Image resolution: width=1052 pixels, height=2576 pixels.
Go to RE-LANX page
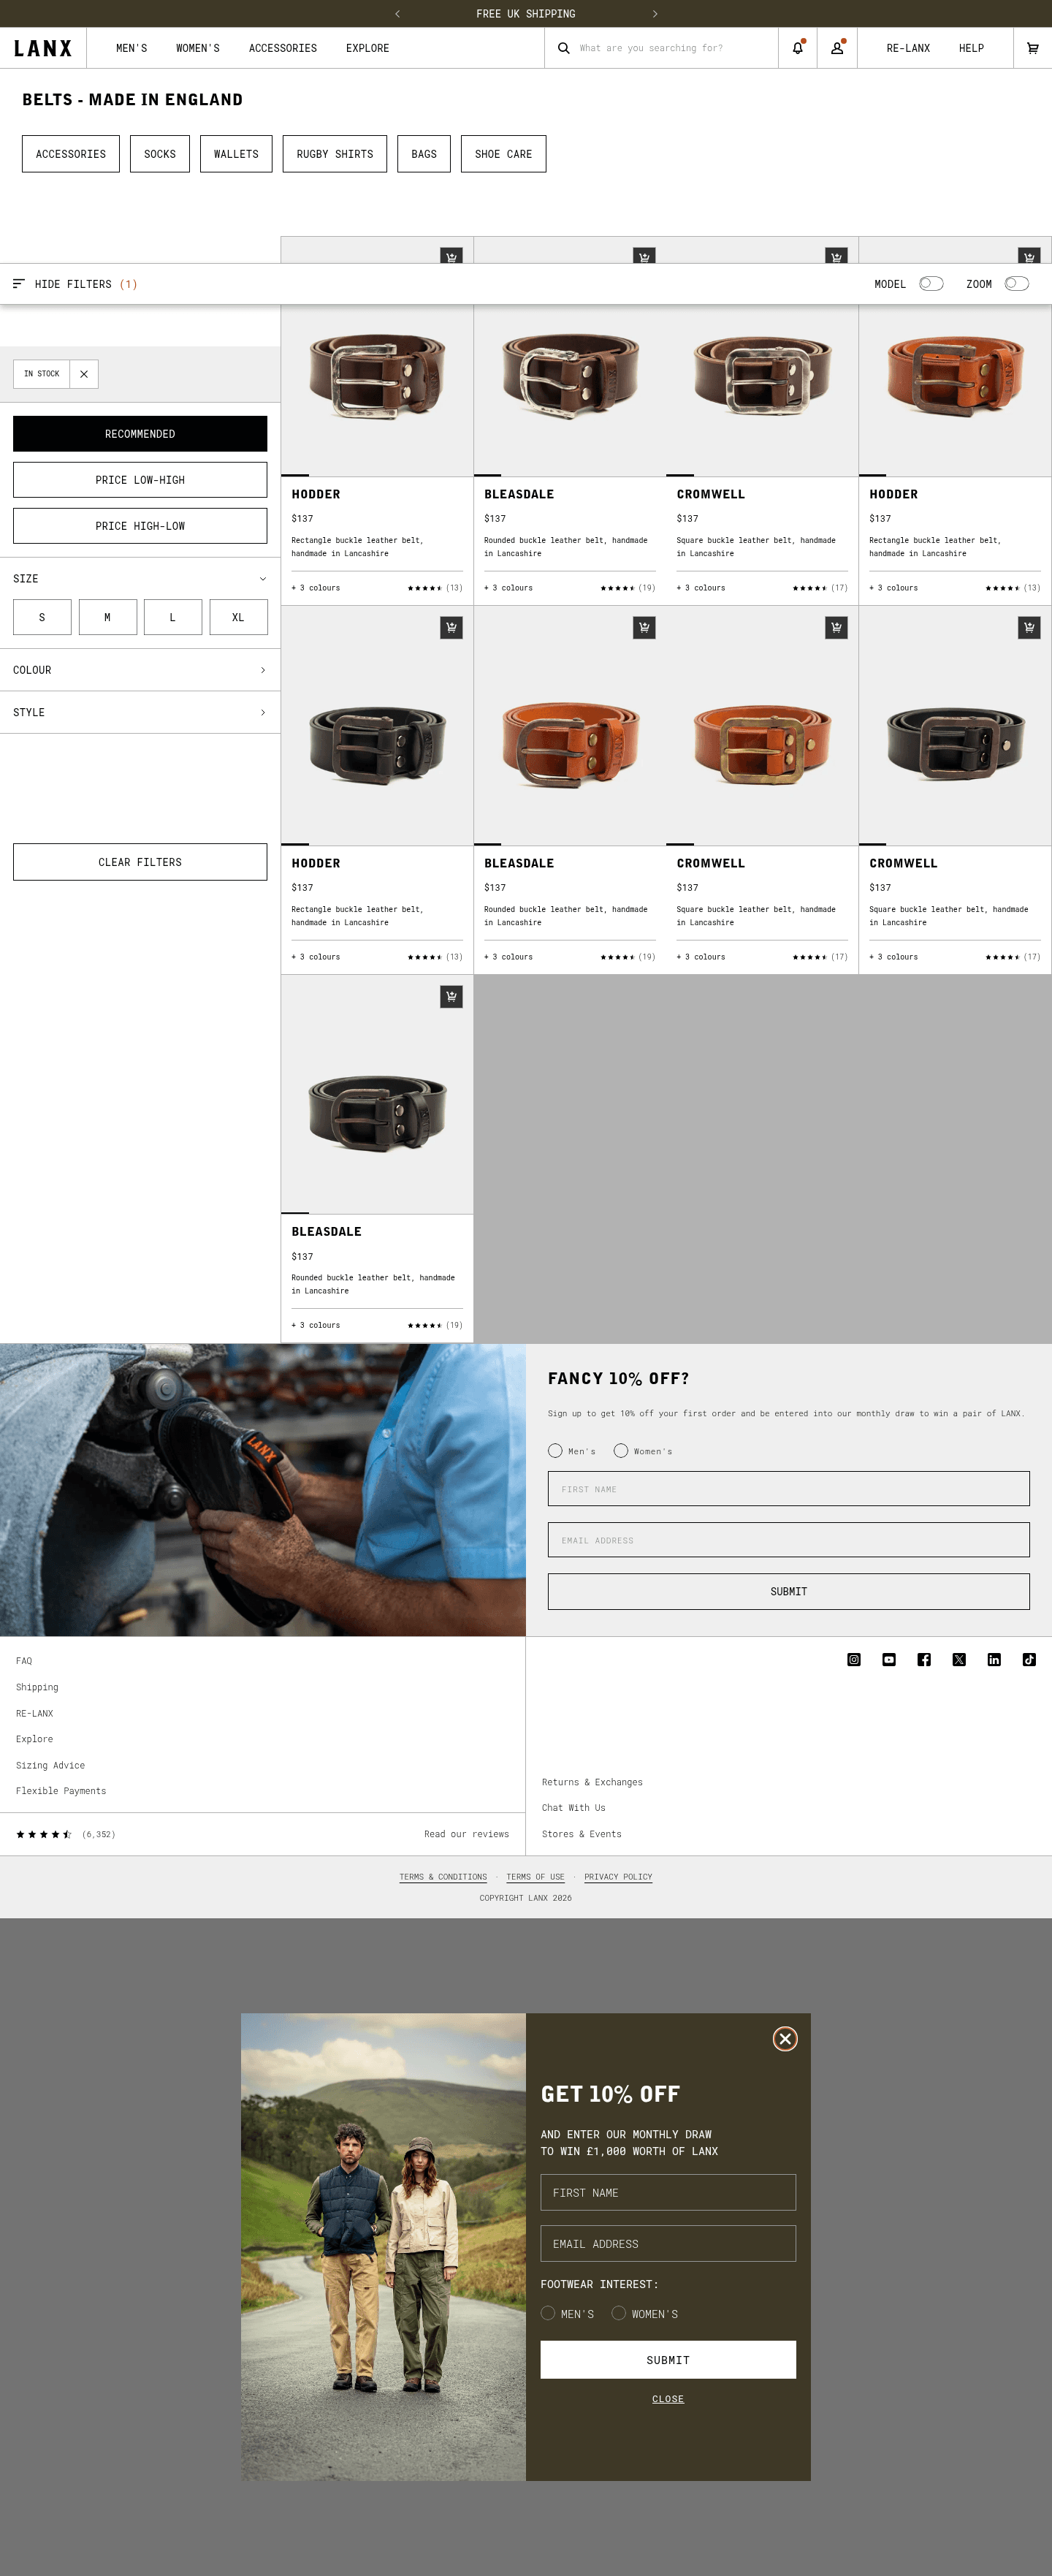pyautogui.click(x=908, y=48)
